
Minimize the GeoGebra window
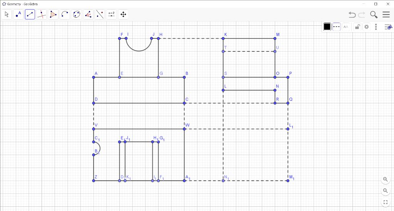[364, 4]
